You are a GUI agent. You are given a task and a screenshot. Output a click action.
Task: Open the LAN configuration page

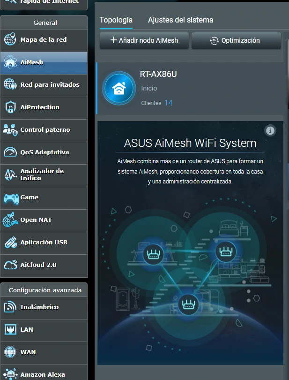[x=44, y=330]
